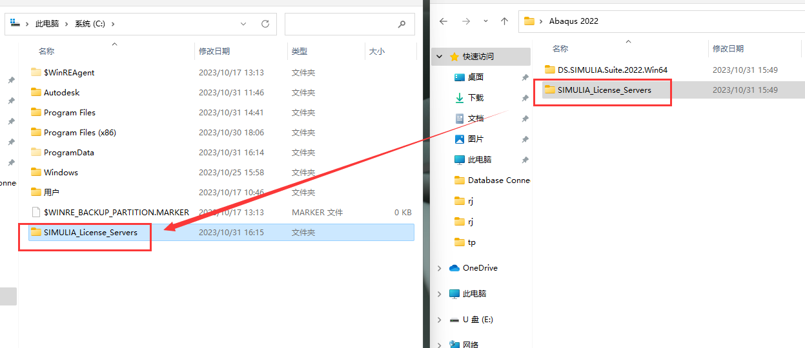Viewport: 805px width, 348px height.
Task: Select the DS.SIMULIA.Suite.2022.Win64 folder icon
Action: tap(550, 70)
